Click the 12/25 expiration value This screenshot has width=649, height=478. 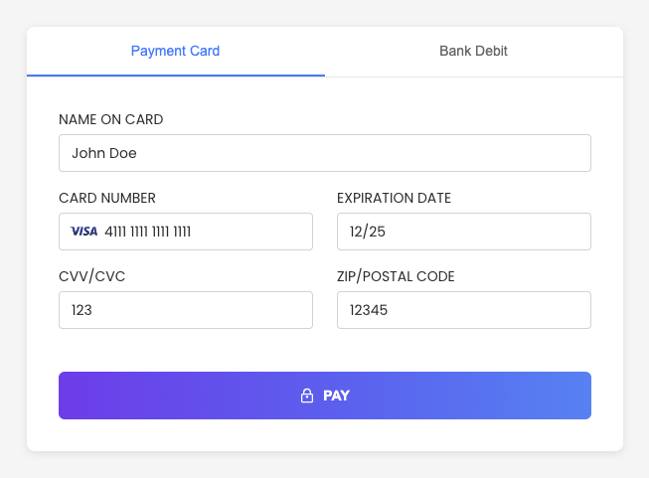point(366,232)
